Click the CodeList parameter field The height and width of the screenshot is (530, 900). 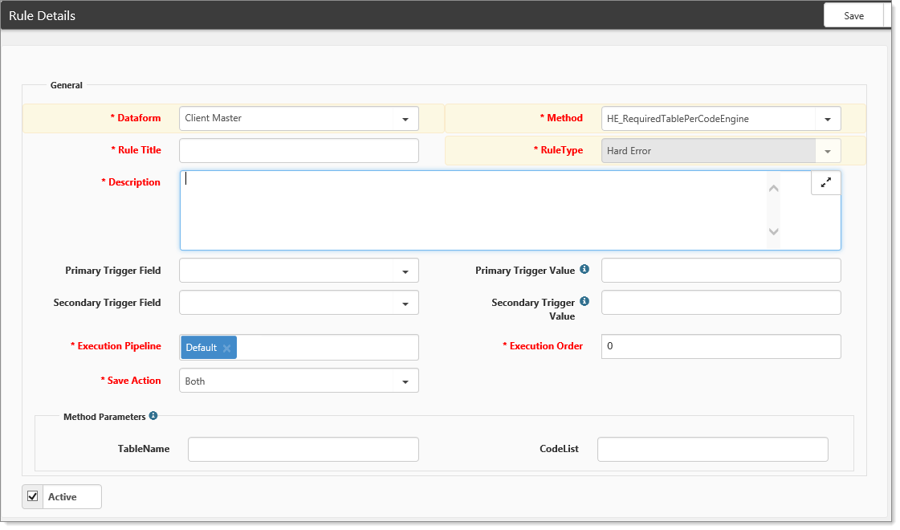pyautogui.click(x=712, y=450)
